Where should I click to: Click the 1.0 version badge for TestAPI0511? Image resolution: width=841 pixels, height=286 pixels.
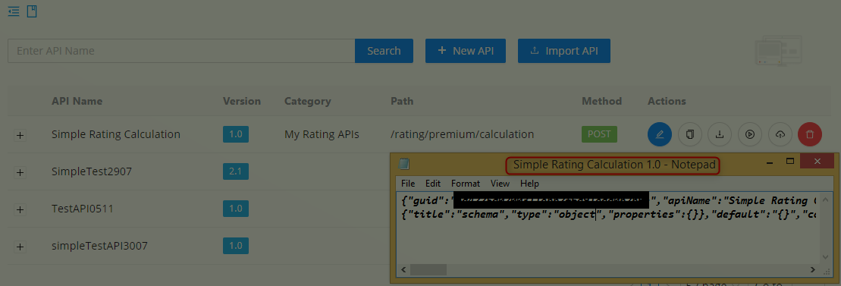pyautogui.click(x=236, y=209)
